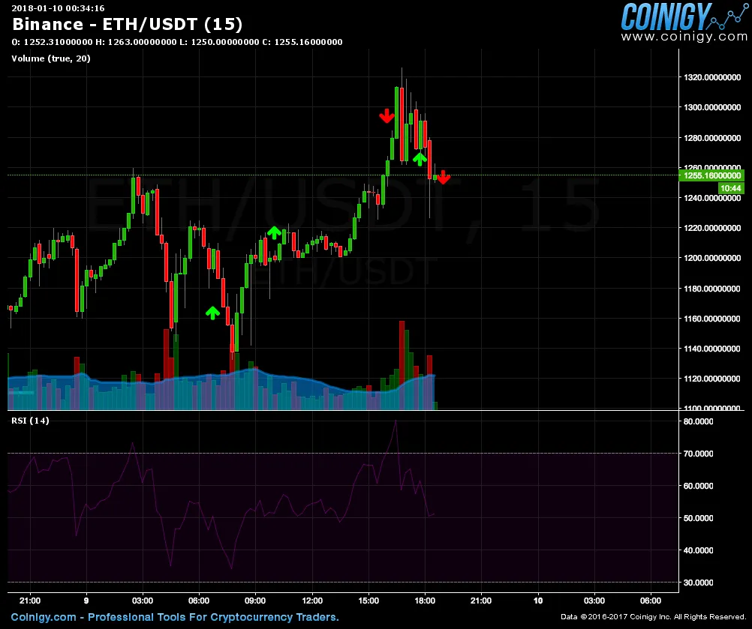Click the 15:00 time axis label

coord(368,601)
